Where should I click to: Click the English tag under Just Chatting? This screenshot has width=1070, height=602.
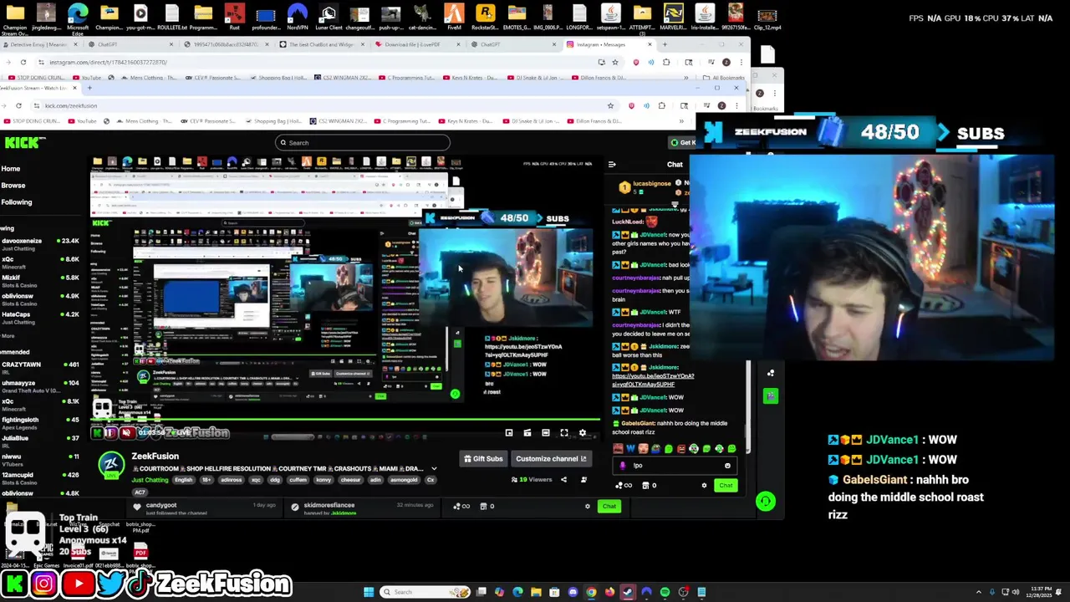184,480
